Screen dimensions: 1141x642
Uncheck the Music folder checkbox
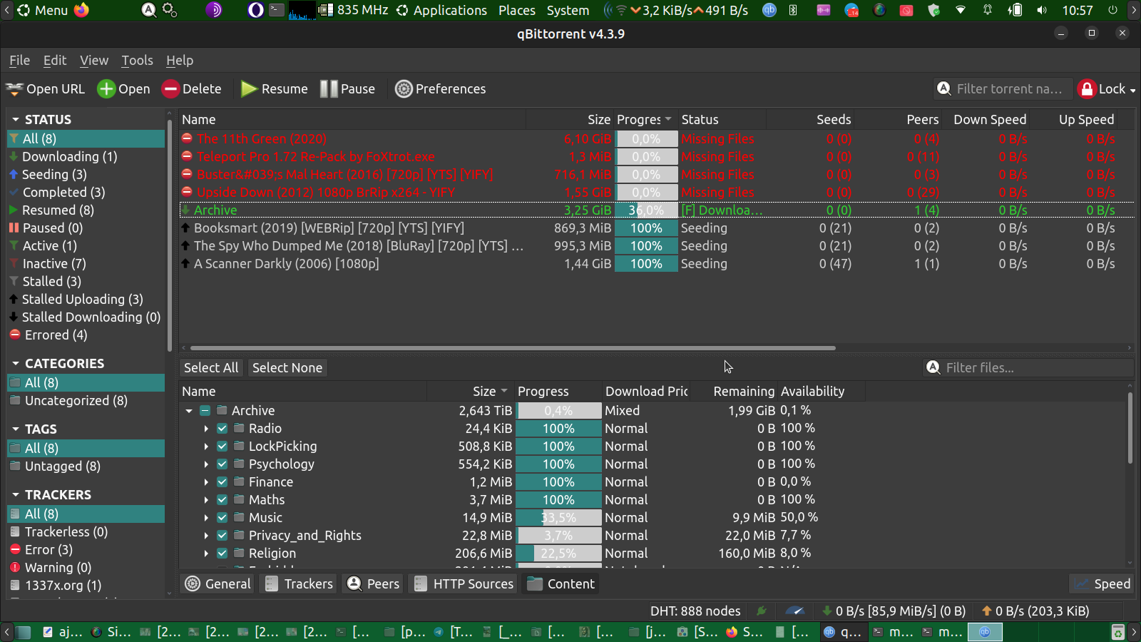pos(222,518)
